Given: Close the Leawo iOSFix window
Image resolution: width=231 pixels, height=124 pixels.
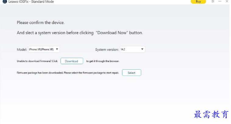Looking at the screenshot, I should click(227, 1).
